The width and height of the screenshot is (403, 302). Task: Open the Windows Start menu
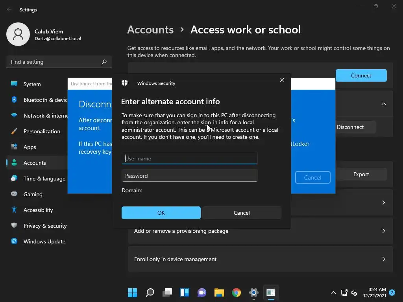(x=132, y=293)
